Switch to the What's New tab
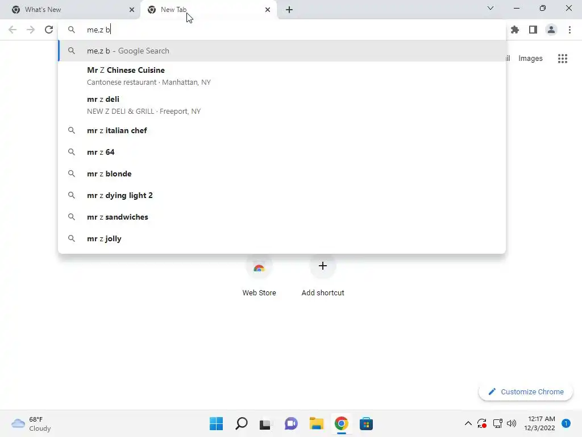Viewport: 582px width, 437px height. point(70,10)
